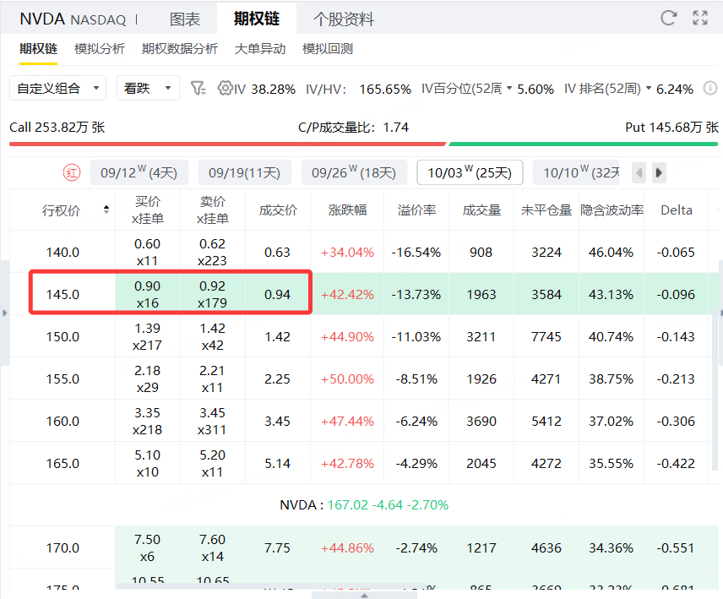The image size is (723, 599).
Task: Select the 155.0 strike price cell
Action: (63, 379)
